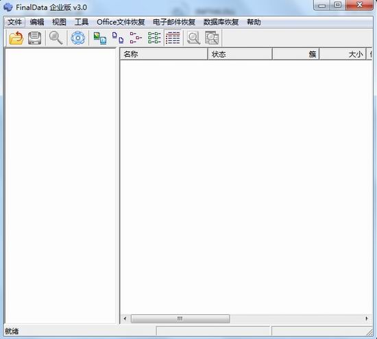Viewport: 377px width, 339px height.
Task: Select the small icons view icon
Action: click(118, 38)
